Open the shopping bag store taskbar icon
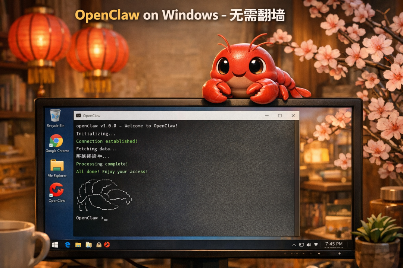This screenshot has height=268, width=403. click(99, 245)
